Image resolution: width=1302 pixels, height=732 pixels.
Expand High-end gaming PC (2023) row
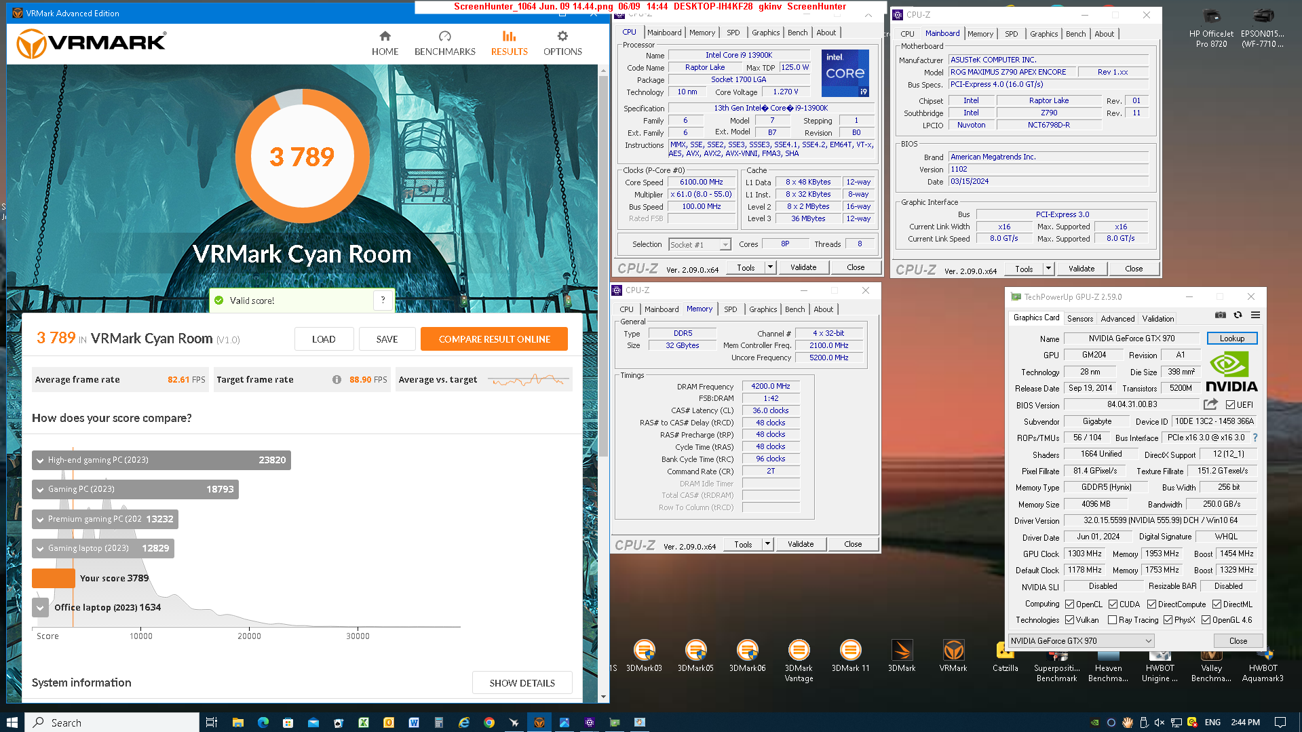coord(40,460)
